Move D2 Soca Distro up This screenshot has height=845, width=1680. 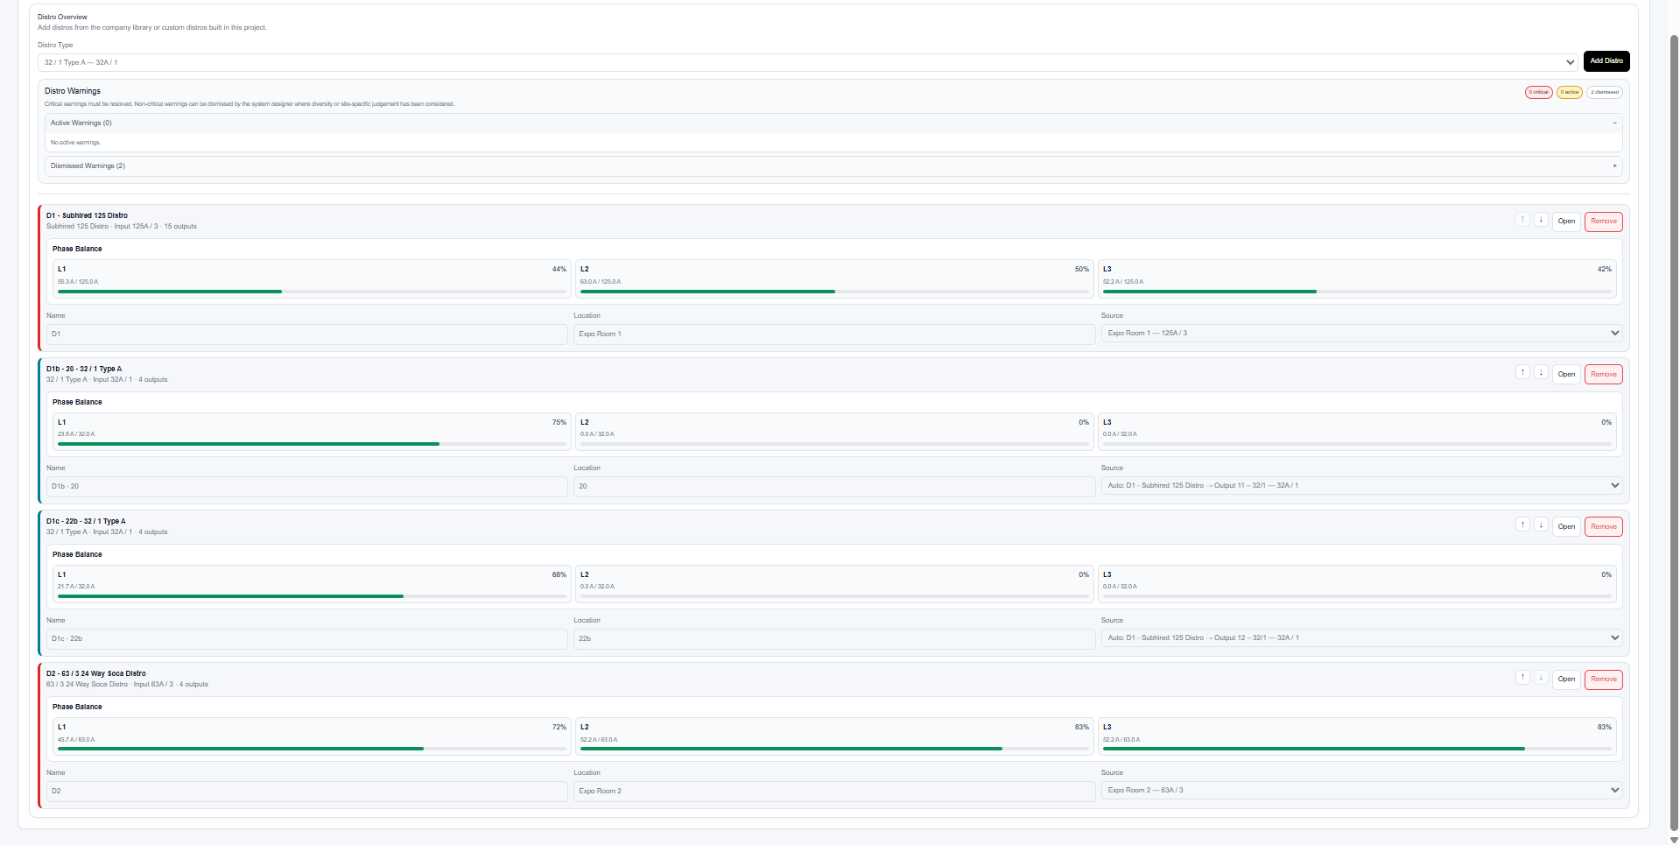1522,677
